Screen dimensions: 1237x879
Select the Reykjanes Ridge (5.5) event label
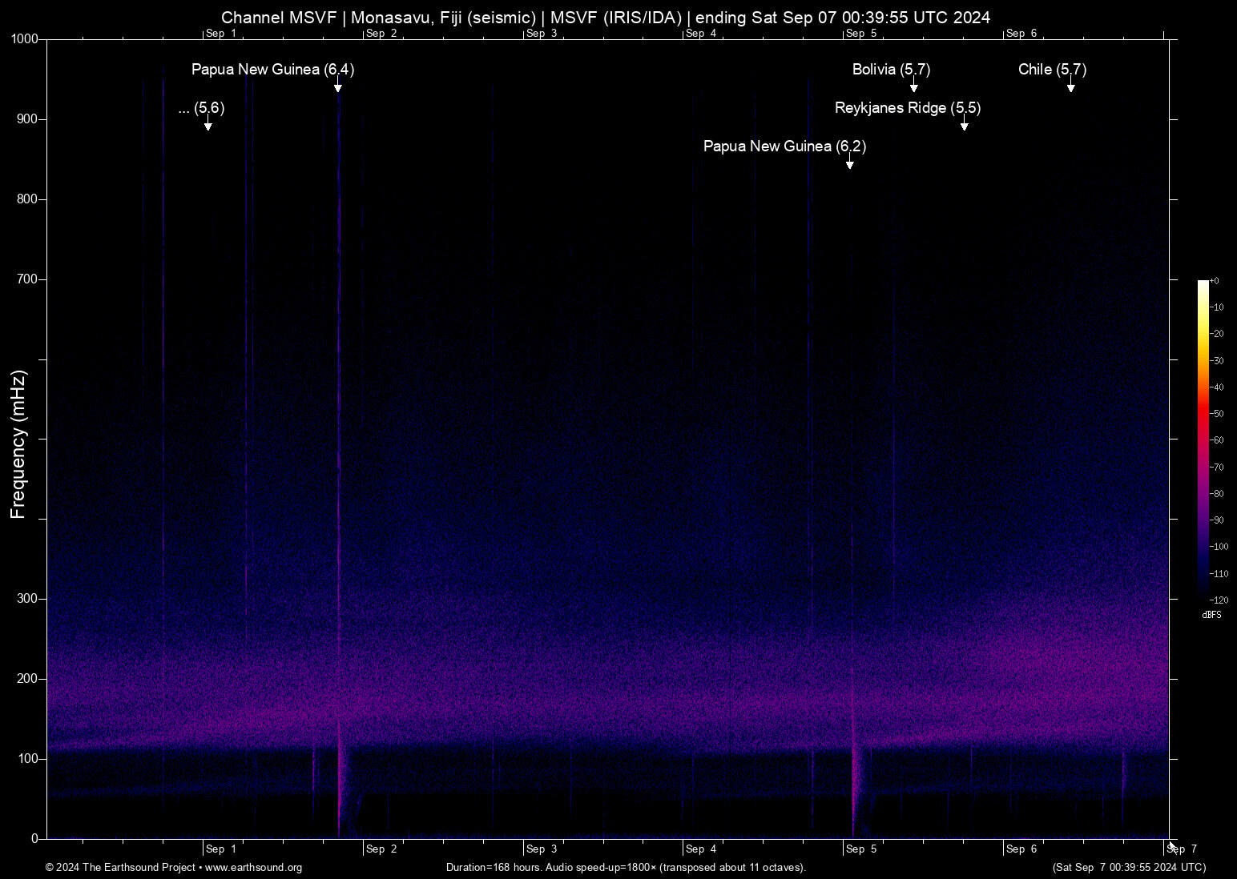909,107
